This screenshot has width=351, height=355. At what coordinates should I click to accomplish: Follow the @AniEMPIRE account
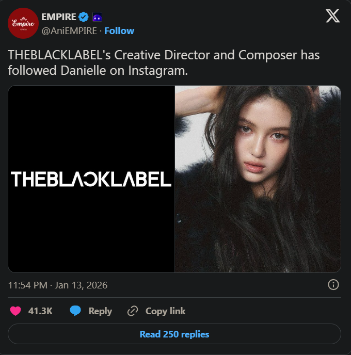(119, 31)
